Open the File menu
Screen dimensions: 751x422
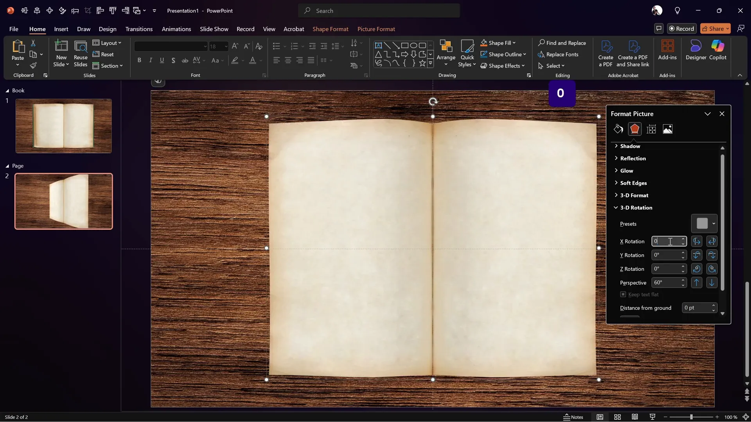(14, 29)
